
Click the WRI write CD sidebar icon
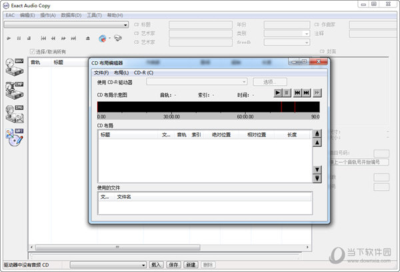click(15, 138)
